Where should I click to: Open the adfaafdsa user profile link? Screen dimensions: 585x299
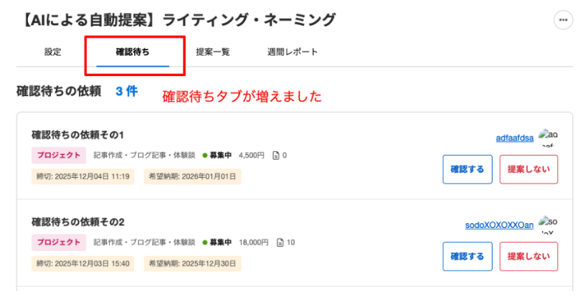[x=515, y=138]
